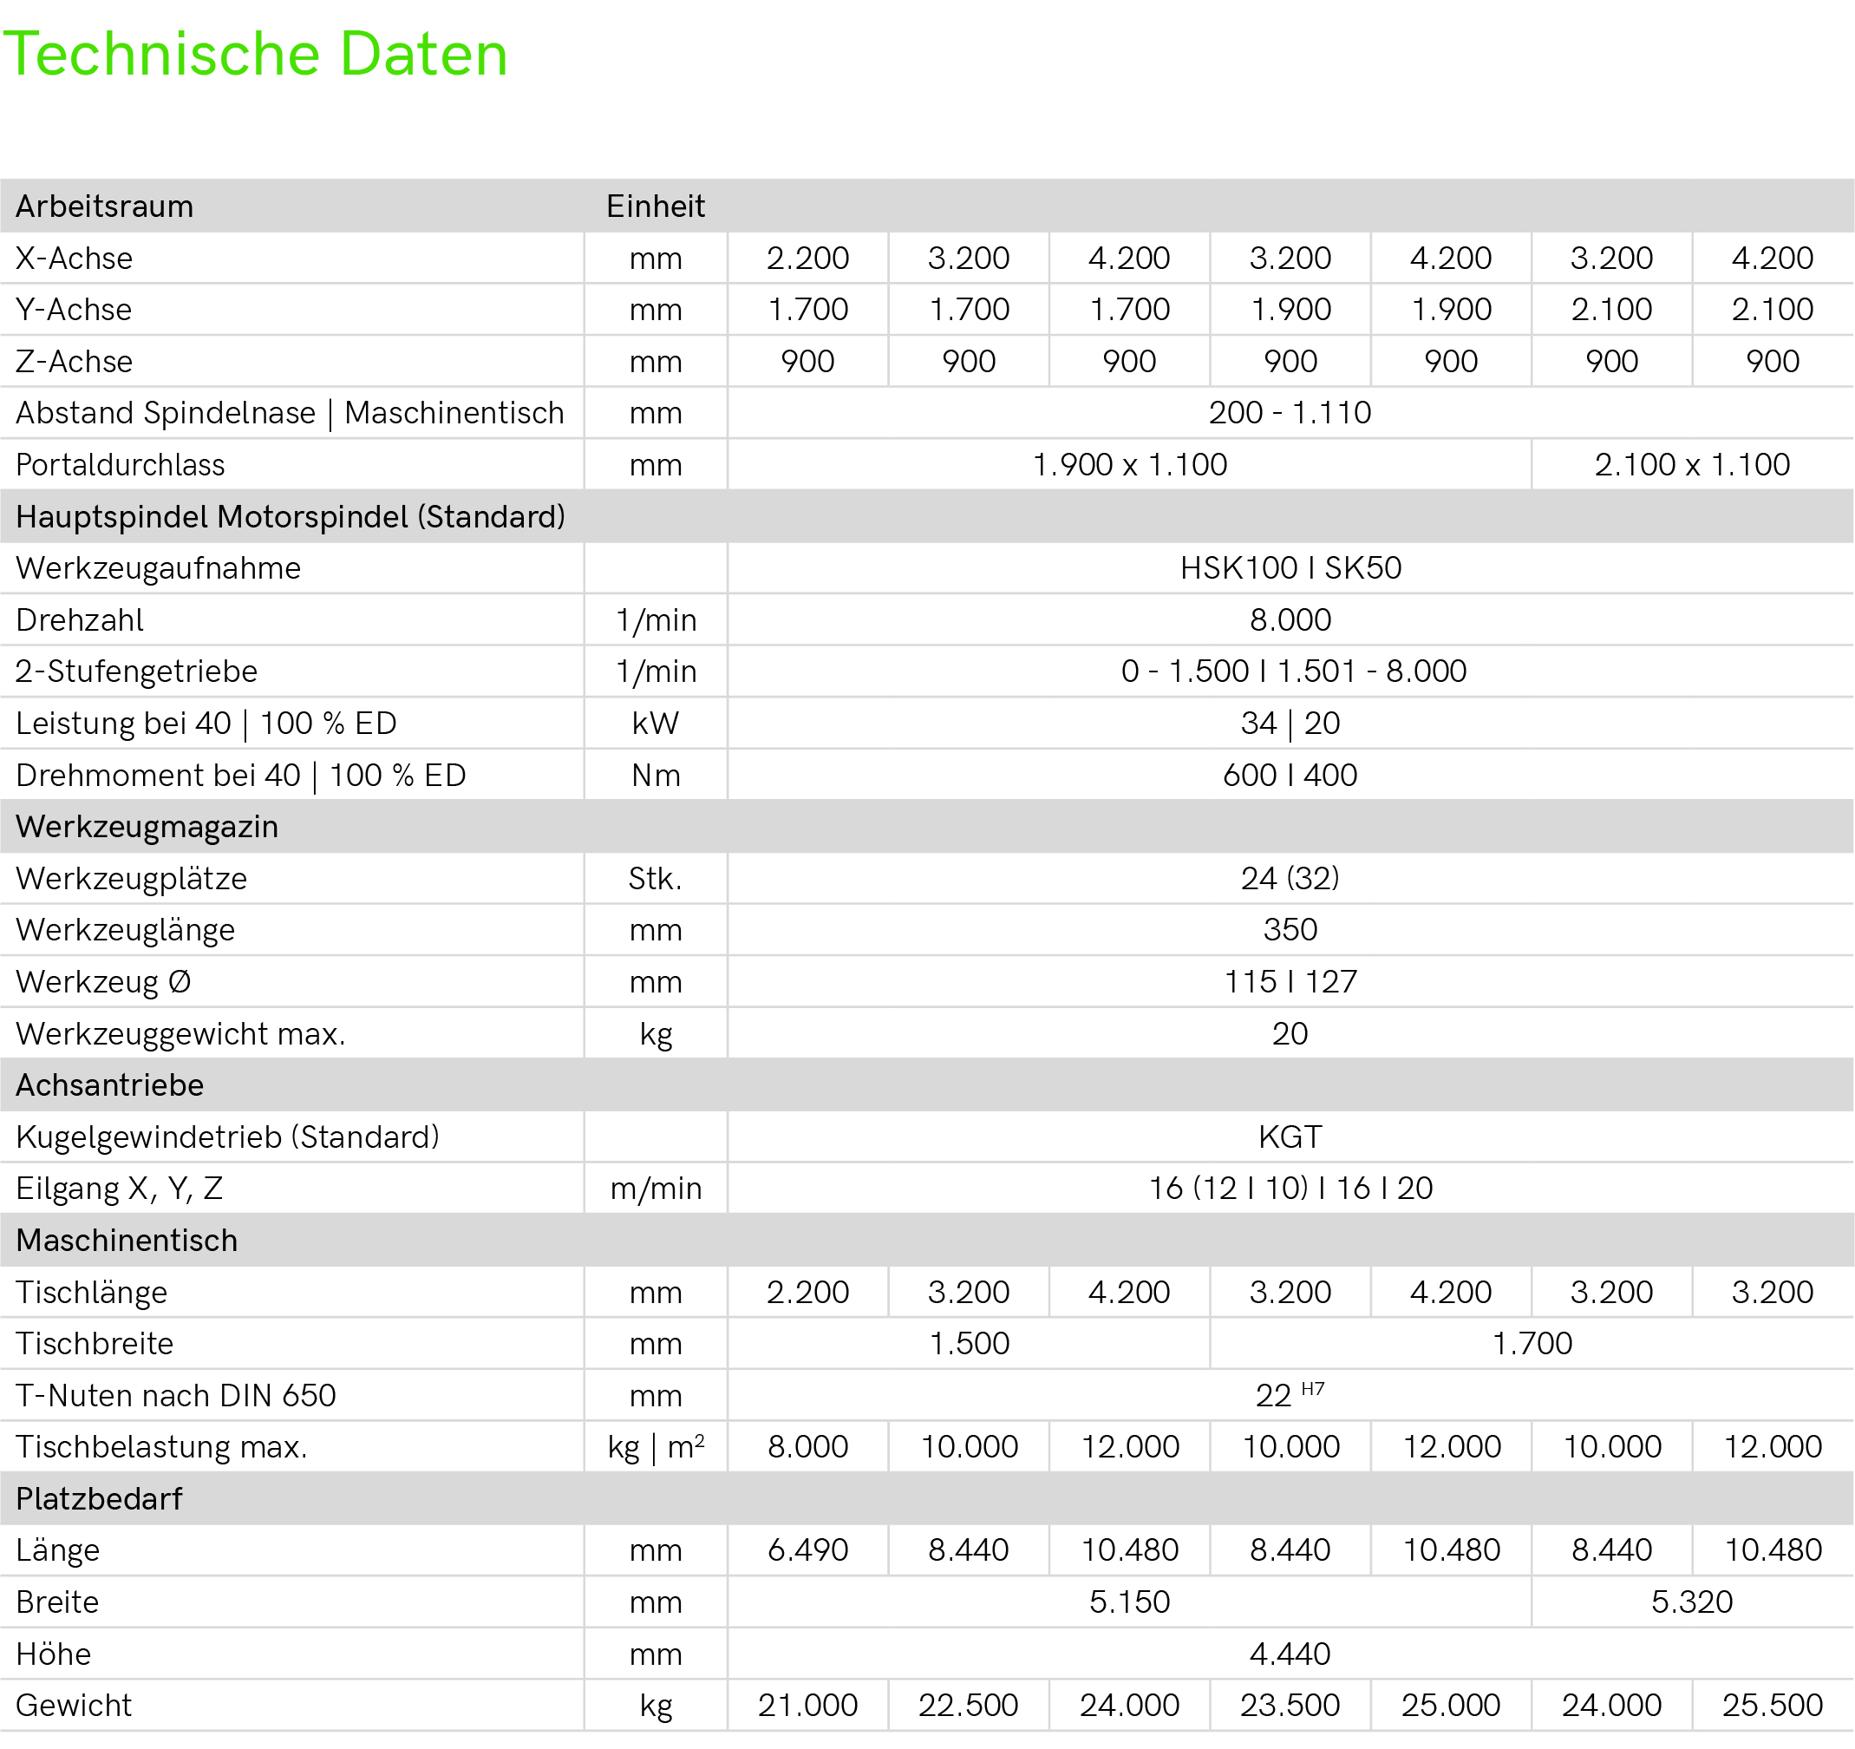Click the value '115 I 127'
The height and width of the screenshot is (1749, 1855).
pyautogui.click(x=1290, y=982)
